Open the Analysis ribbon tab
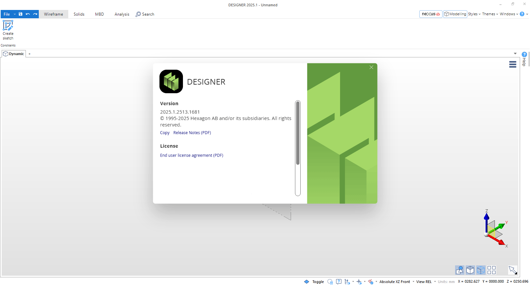 [x=122, y=14]
